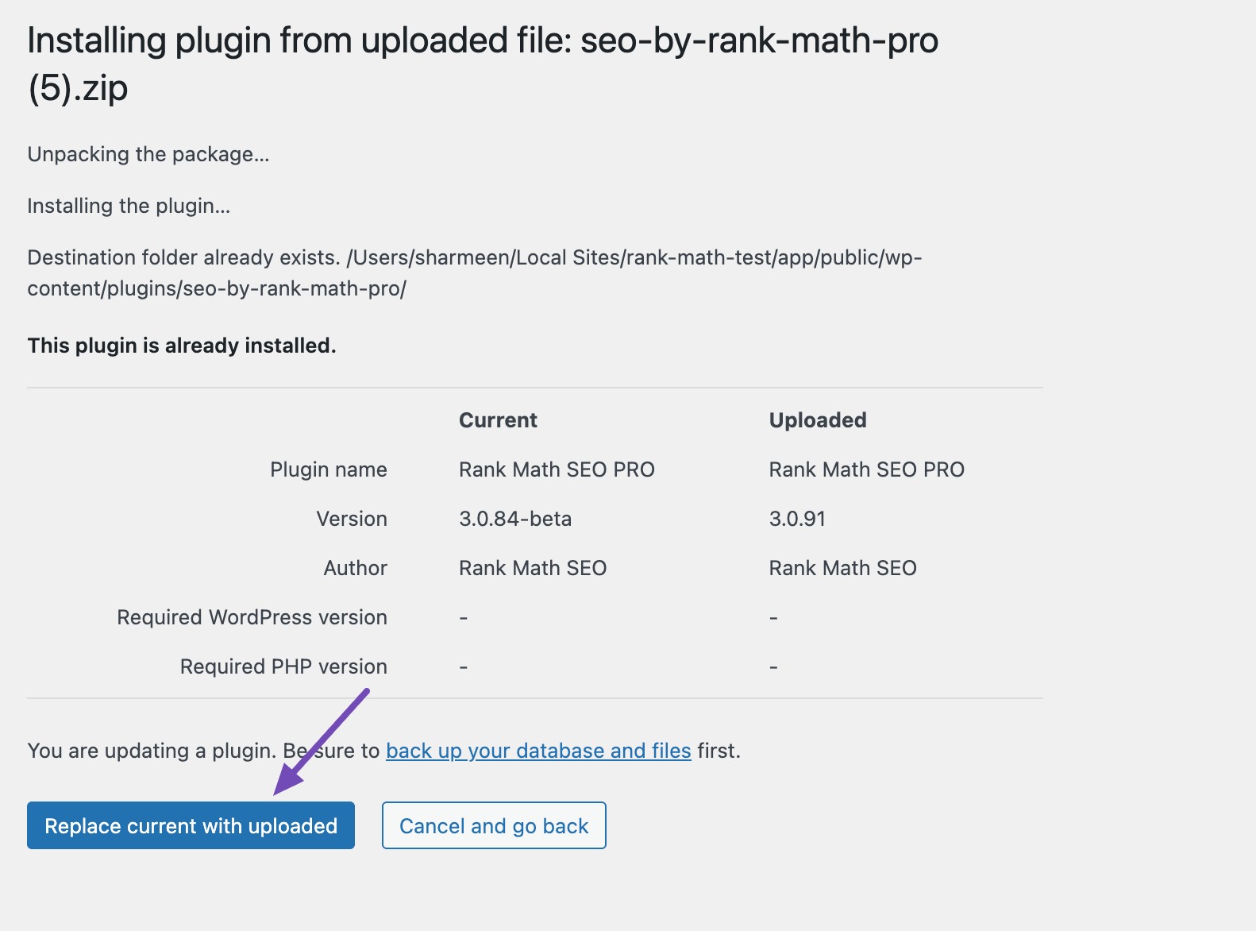Click the Plugin name row label

[x=329, y=469]
